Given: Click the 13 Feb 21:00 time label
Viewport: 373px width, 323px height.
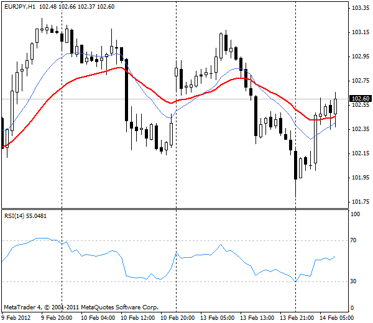Looking at the screenshot, I should (x=297, y=318).
